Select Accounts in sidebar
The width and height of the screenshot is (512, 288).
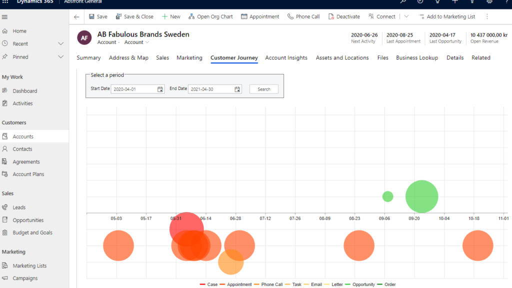(x=34, y=136)
